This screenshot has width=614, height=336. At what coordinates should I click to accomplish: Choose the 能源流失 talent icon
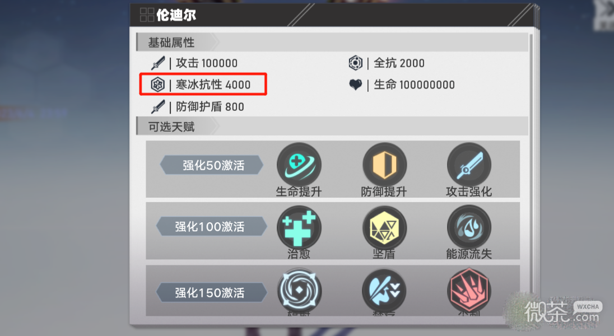[x=469, y=227]
